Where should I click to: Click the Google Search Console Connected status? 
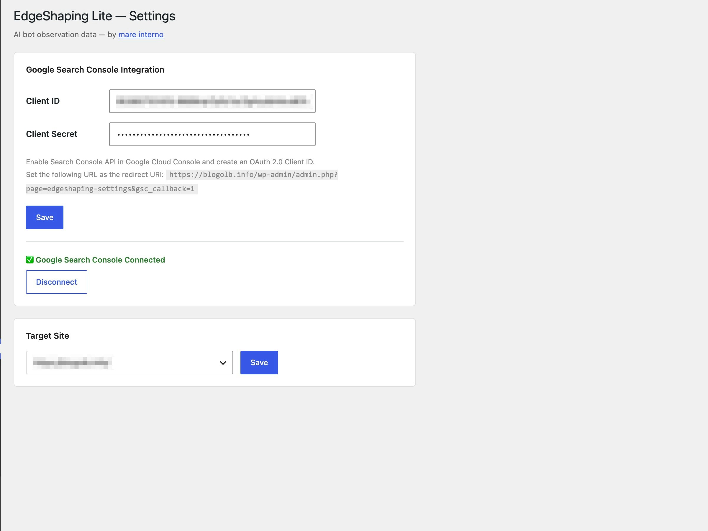pos(95,260)
